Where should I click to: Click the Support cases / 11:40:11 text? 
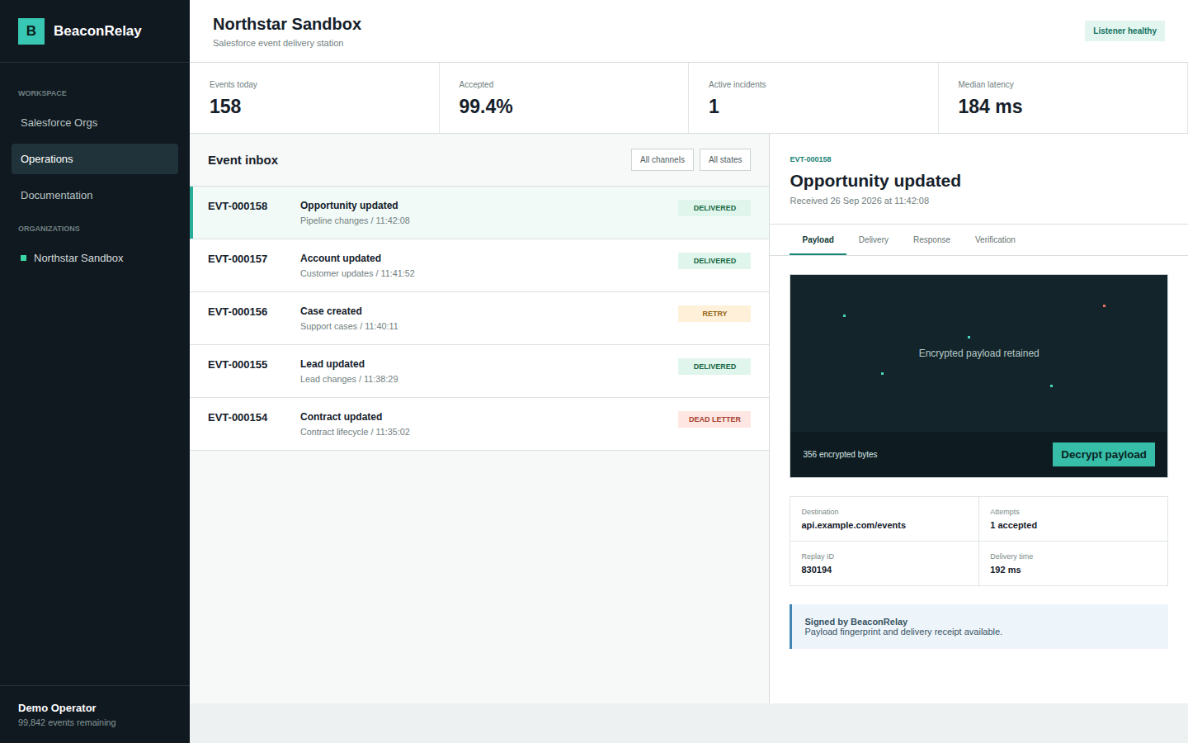coord(349,326)
